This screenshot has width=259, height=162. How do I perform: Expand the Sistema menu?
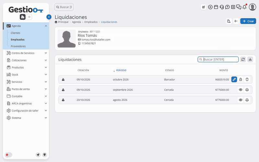click(x=26, y=118)
